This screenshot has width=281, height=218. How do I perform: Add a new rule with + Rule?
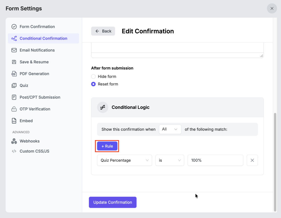pos(107,146)
